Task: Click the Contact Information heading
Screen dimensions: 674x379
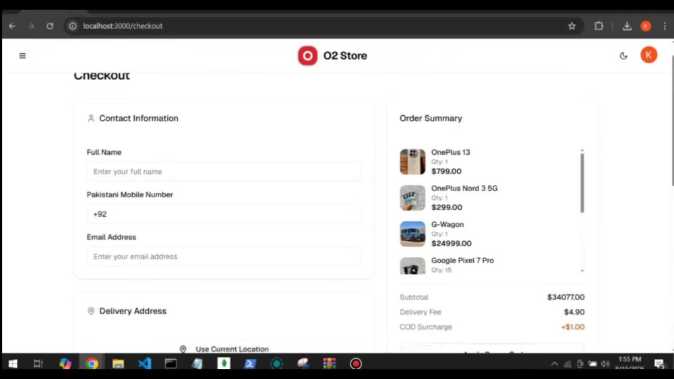Action: click(138, 118)
